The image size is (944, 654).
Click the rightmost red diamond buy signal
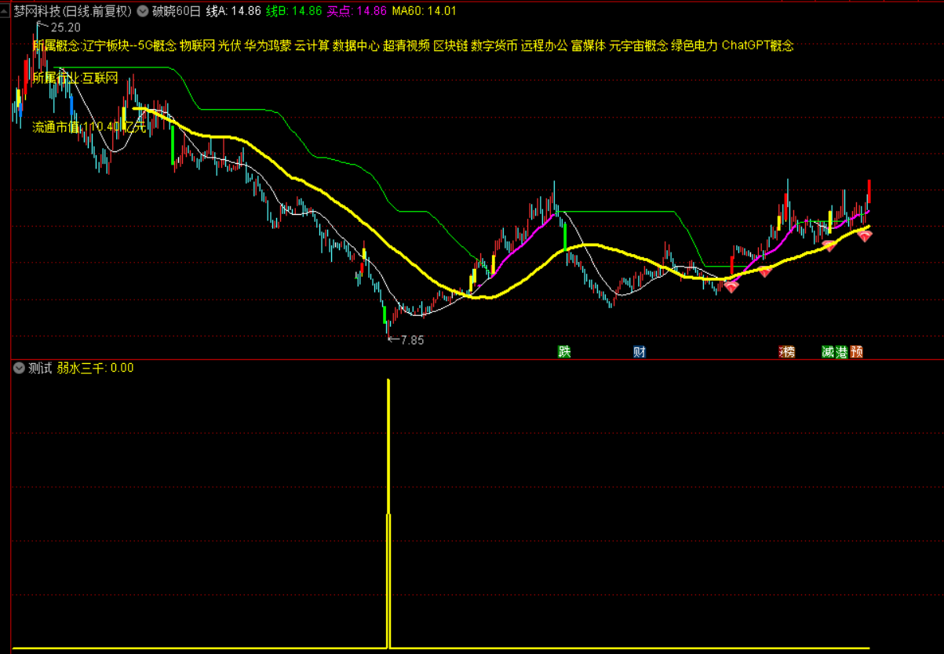click(864, 235)
